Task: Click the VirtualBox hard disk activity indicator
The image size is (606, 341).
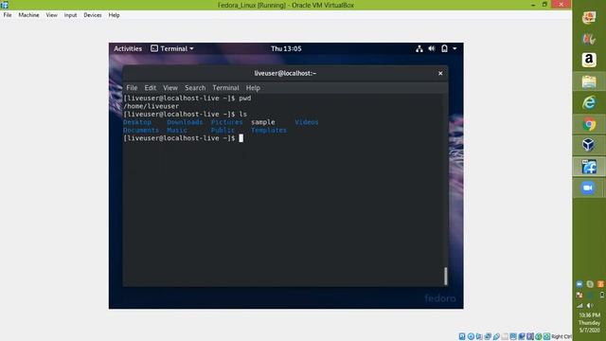Action: click(462, 336)
